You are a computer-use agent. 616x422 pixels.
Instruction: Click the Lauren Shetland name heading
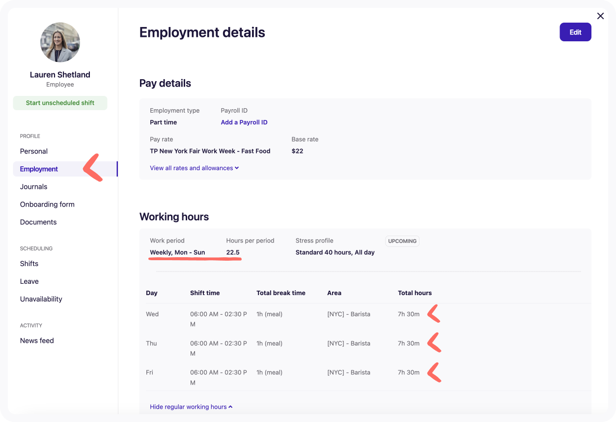coord(60,75)
